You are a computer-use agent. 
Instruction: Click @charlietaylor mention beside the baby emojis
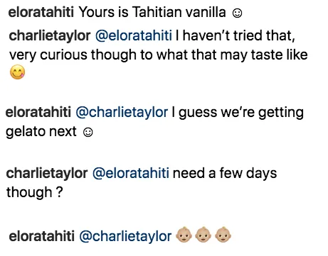[125, 237]
